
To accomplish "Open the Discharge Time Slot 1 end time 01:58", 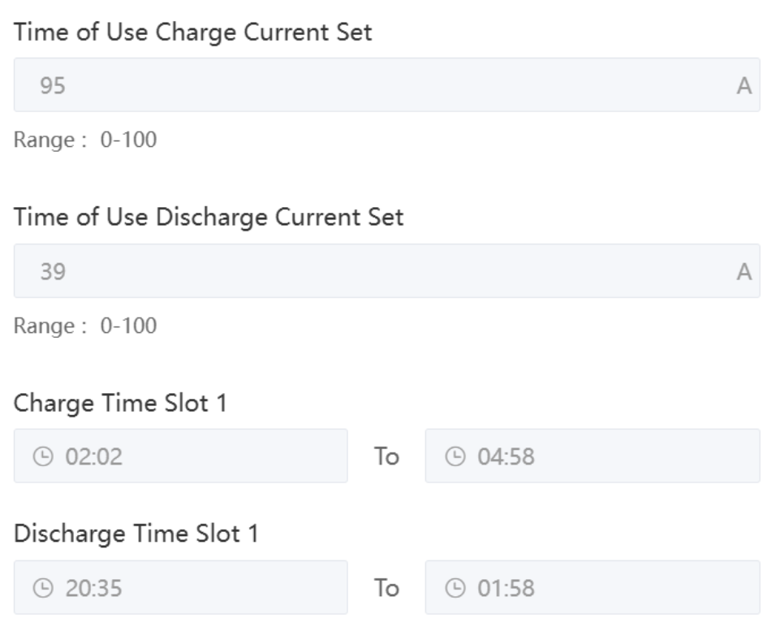I will (x=593, y=587).
